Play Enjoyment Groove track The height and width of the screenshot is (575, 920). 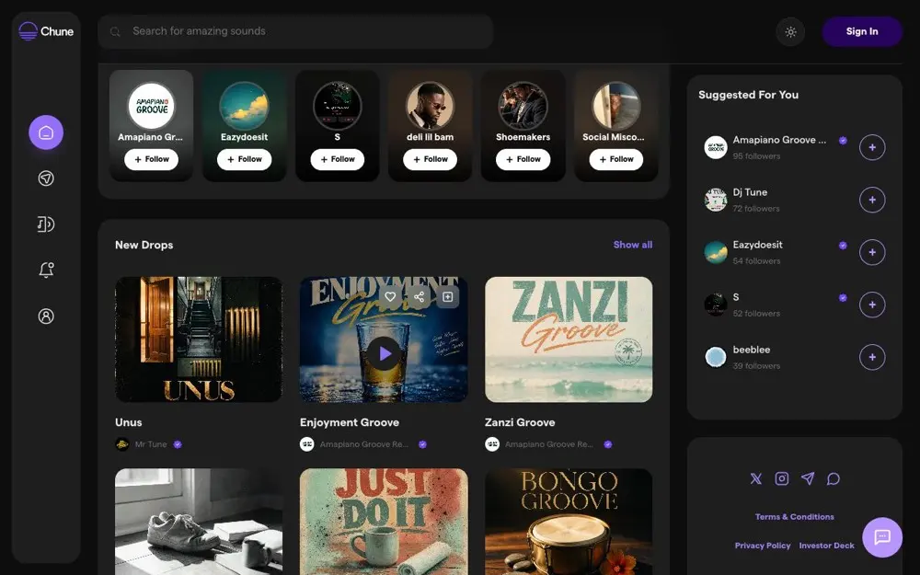384,353
